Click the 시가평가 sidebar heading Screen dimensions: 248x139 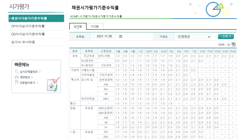[19, 7]
